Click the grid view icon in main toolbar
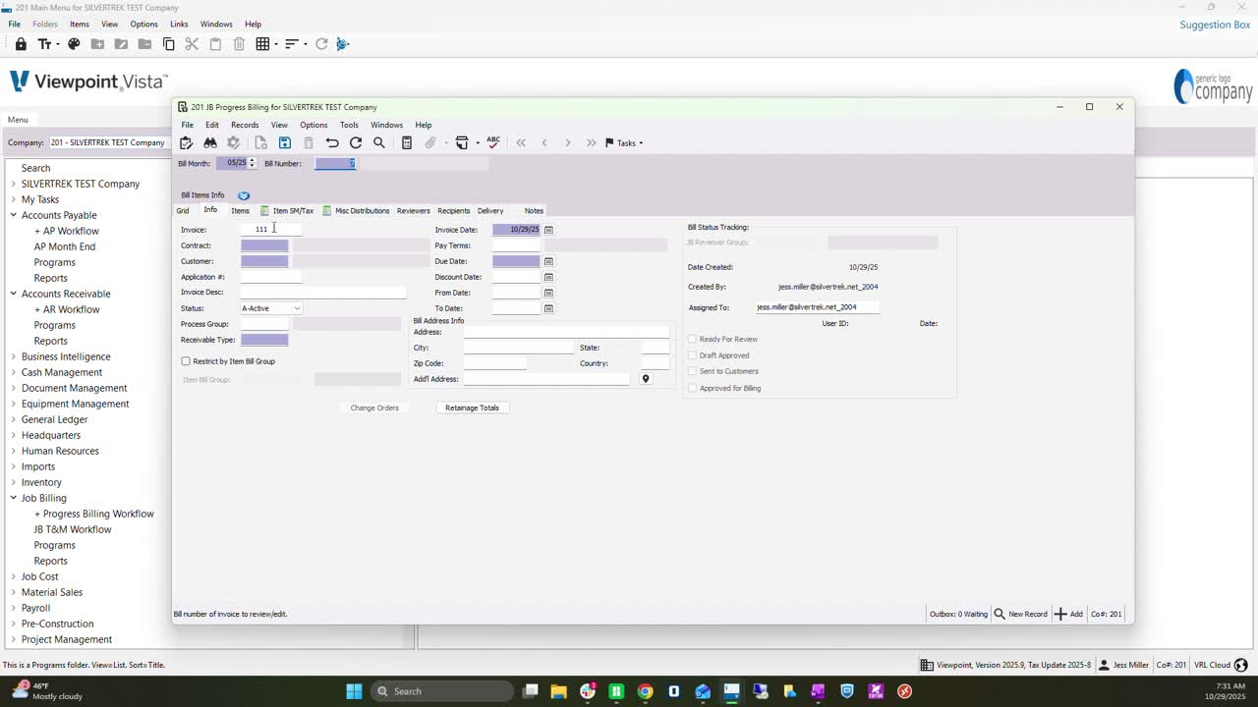Image resolution: width=1258 pixels, height=707 pixels. point(262,44)
